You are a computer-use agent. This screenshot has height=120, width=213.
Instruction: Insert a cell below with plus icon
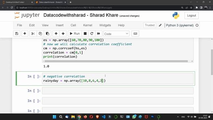coord(25,34)
